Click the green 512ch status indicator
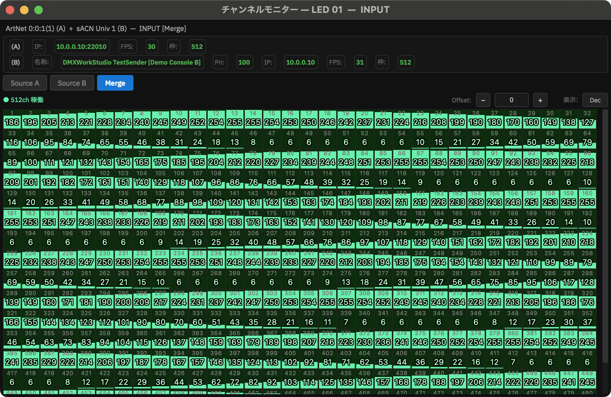The image size is (611, 397). (x=24, y=100)
